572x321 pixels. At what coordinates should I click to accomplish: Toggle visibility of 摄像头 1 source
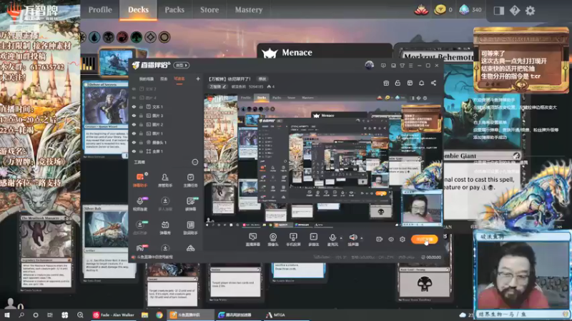pos(134,142)
